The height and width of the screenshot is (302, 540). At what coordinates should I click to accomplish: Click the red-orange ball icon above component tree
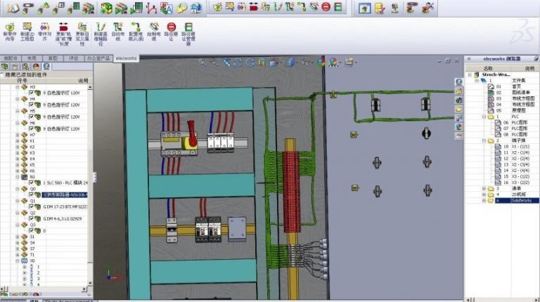[36, 67]
